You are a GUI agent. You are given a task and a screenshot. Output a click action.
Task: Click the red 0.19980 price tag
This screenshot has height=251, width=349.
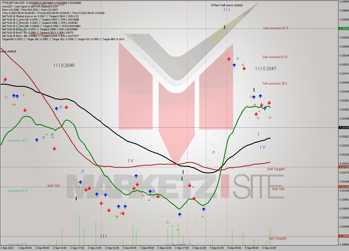click(x=343, y=236)
